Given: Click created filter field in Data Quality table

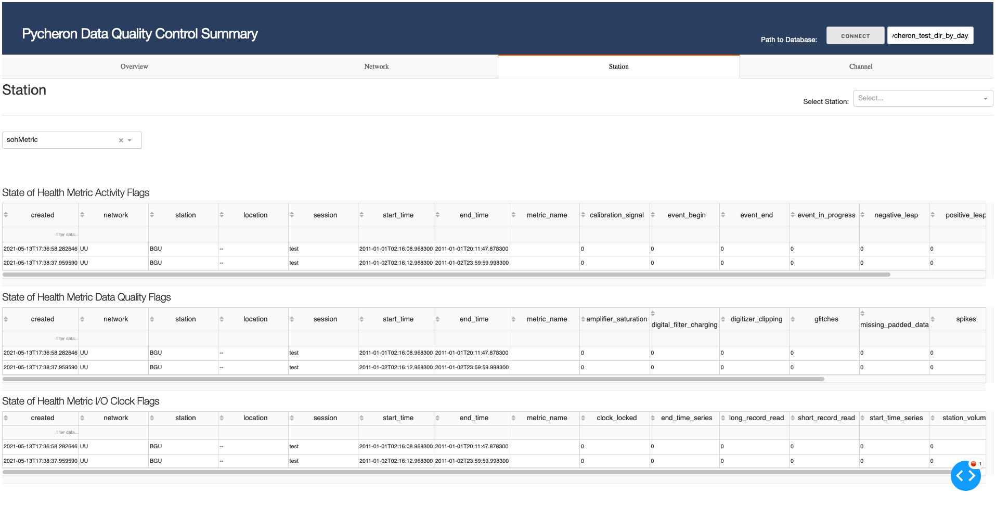Looking at the screenshot, I should [41, 339].
